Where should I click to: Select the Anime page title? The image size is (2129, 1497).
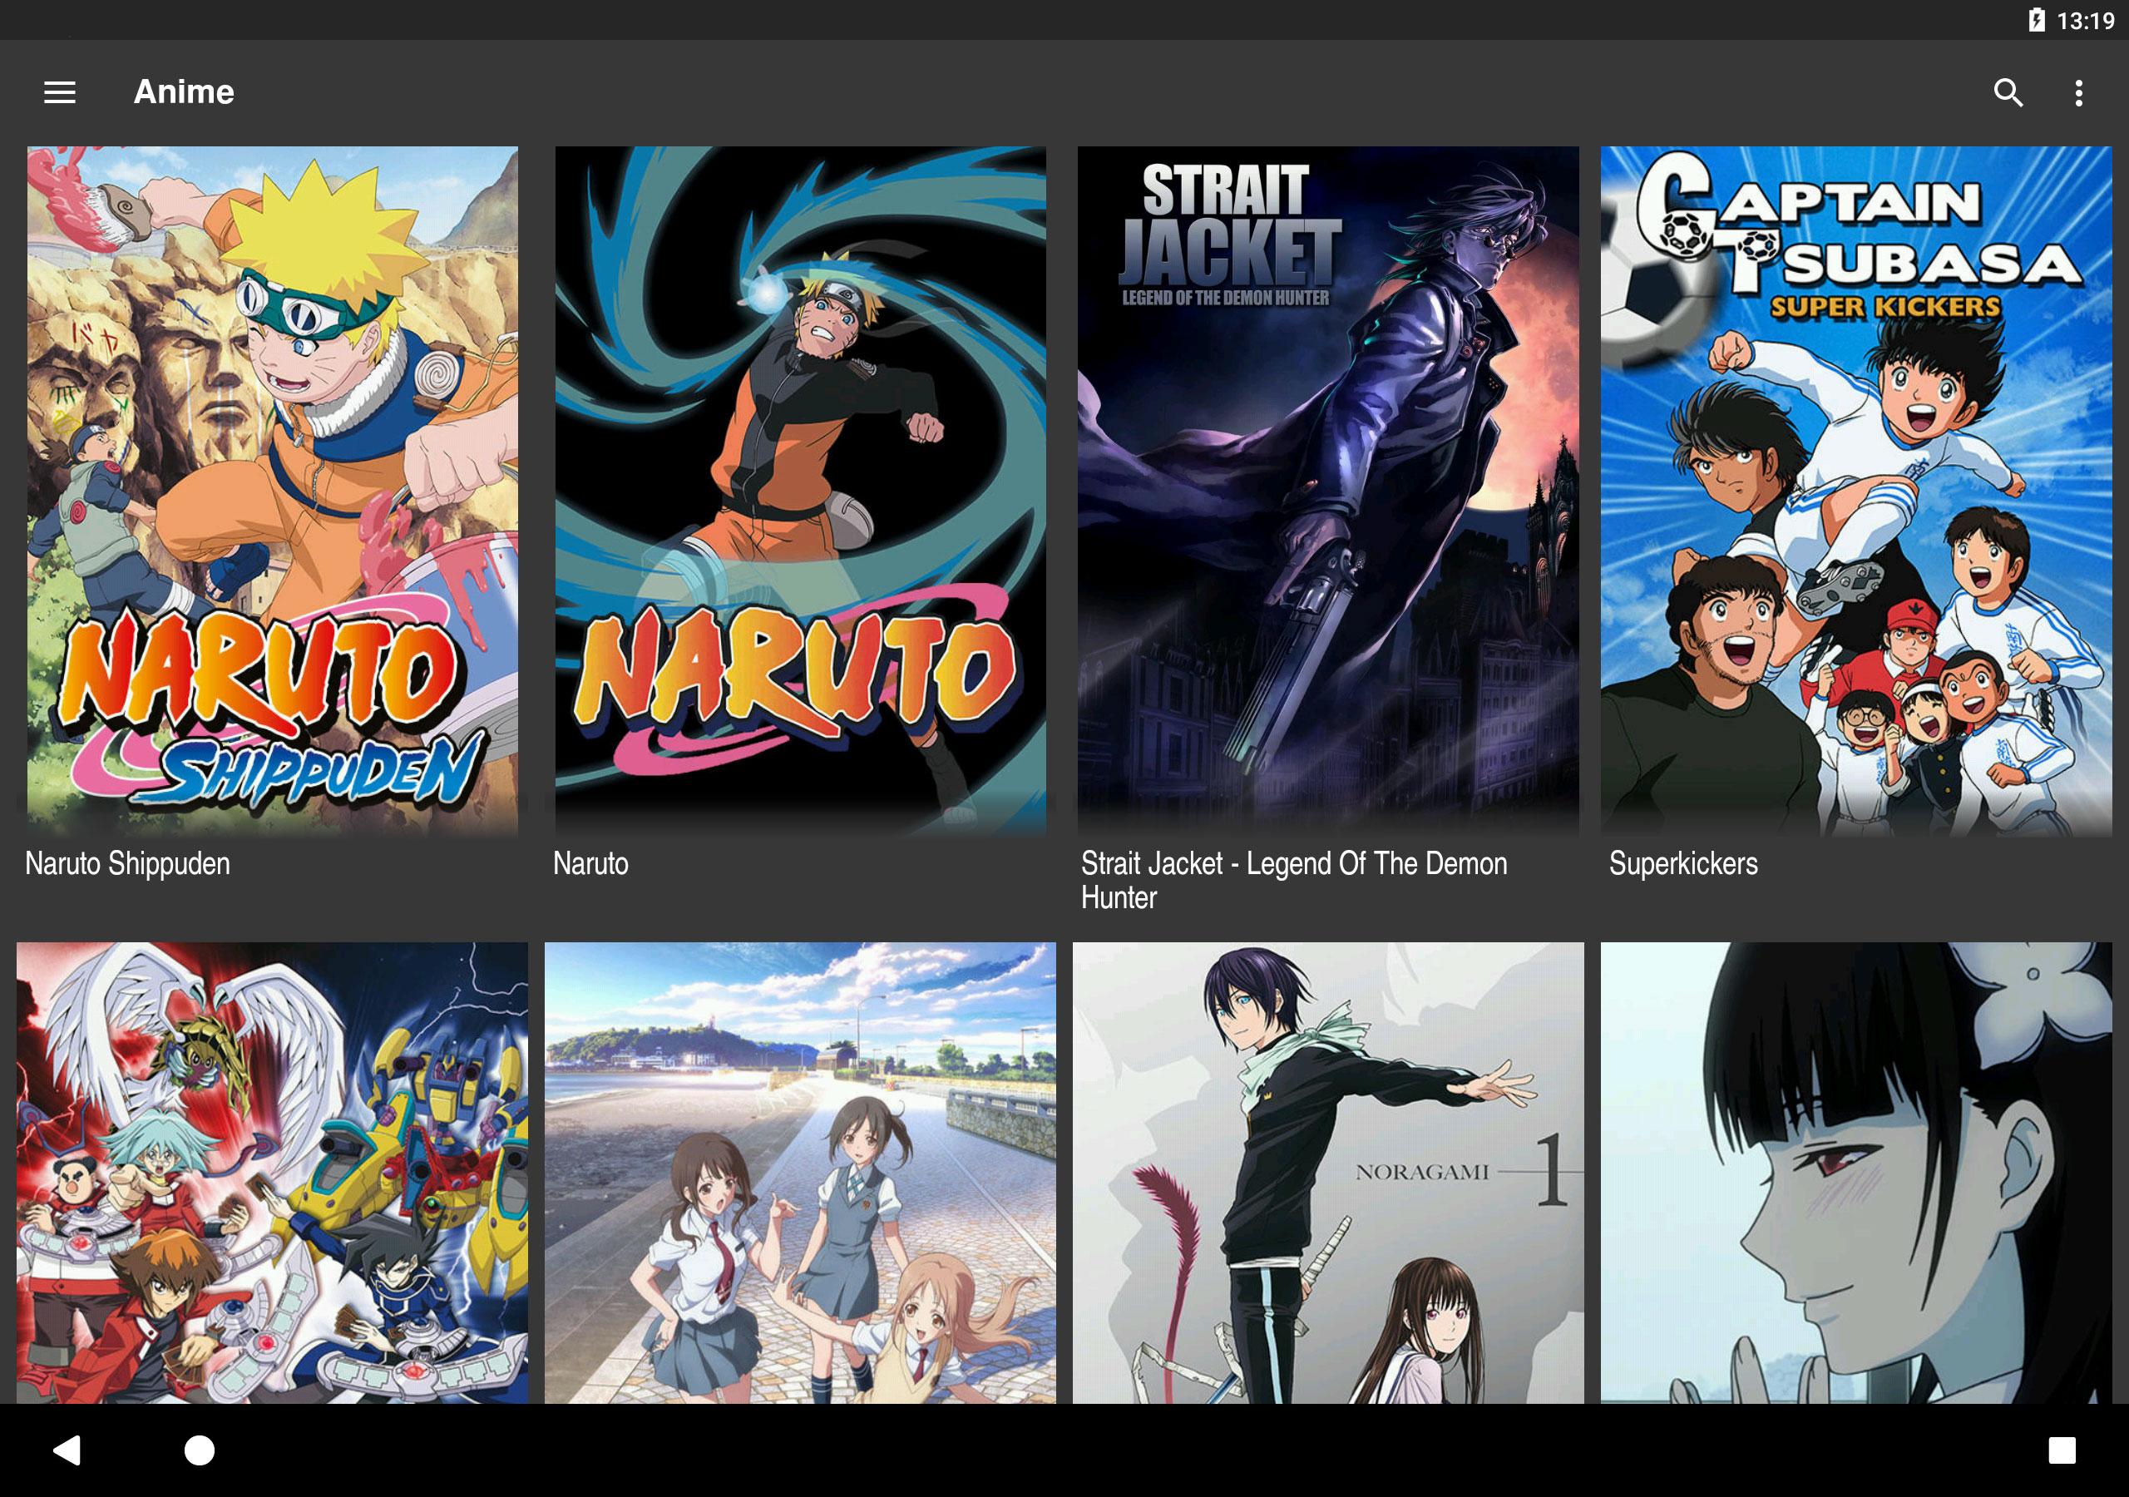(x=184, y=91)
